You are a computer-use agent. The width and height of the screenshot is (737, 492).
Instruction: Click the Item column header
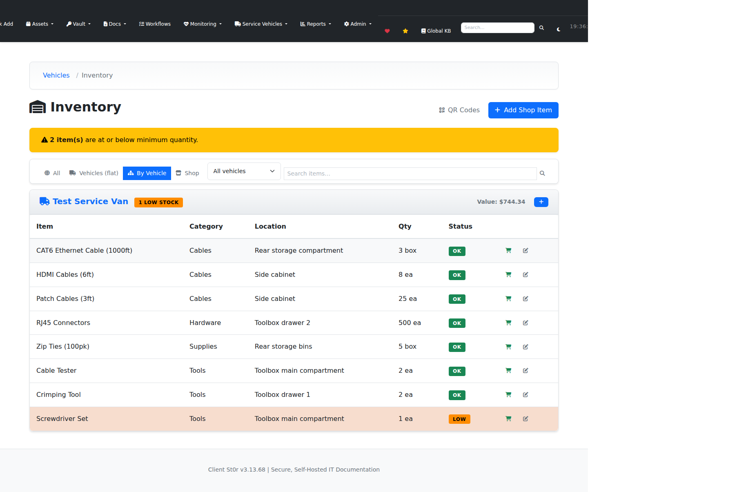pyautogui.click(x=45, y=227)
